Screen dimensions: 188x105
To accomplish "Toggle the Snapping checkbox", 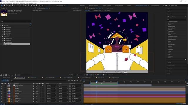I will point(57,6).
